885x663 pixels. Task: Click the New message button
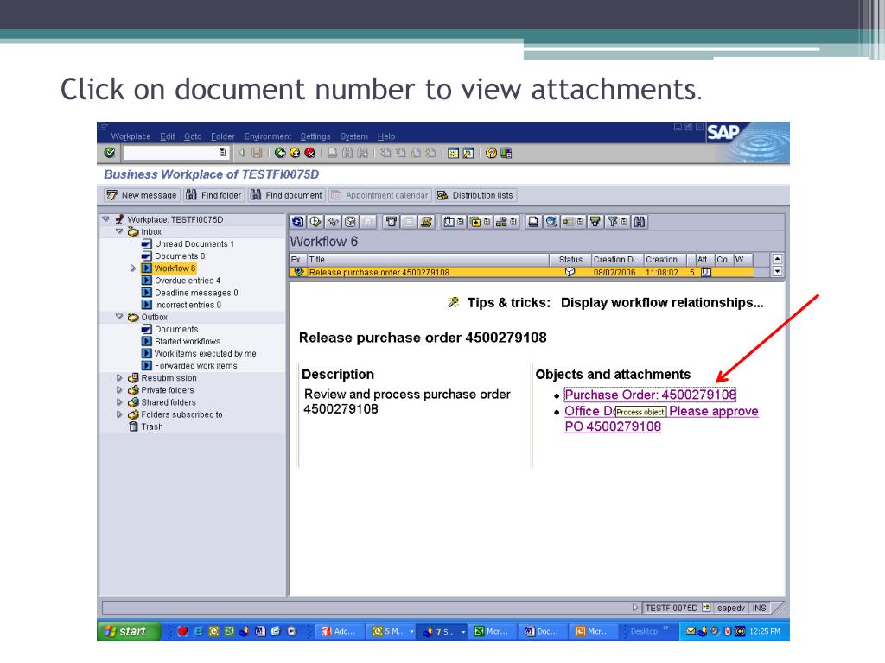click(x=142, y=195)
